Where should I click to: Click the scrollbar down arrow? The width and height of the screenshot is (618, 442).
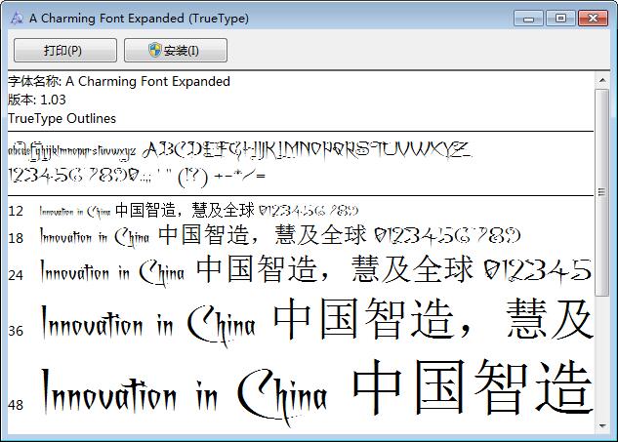(x=602, y=425)
